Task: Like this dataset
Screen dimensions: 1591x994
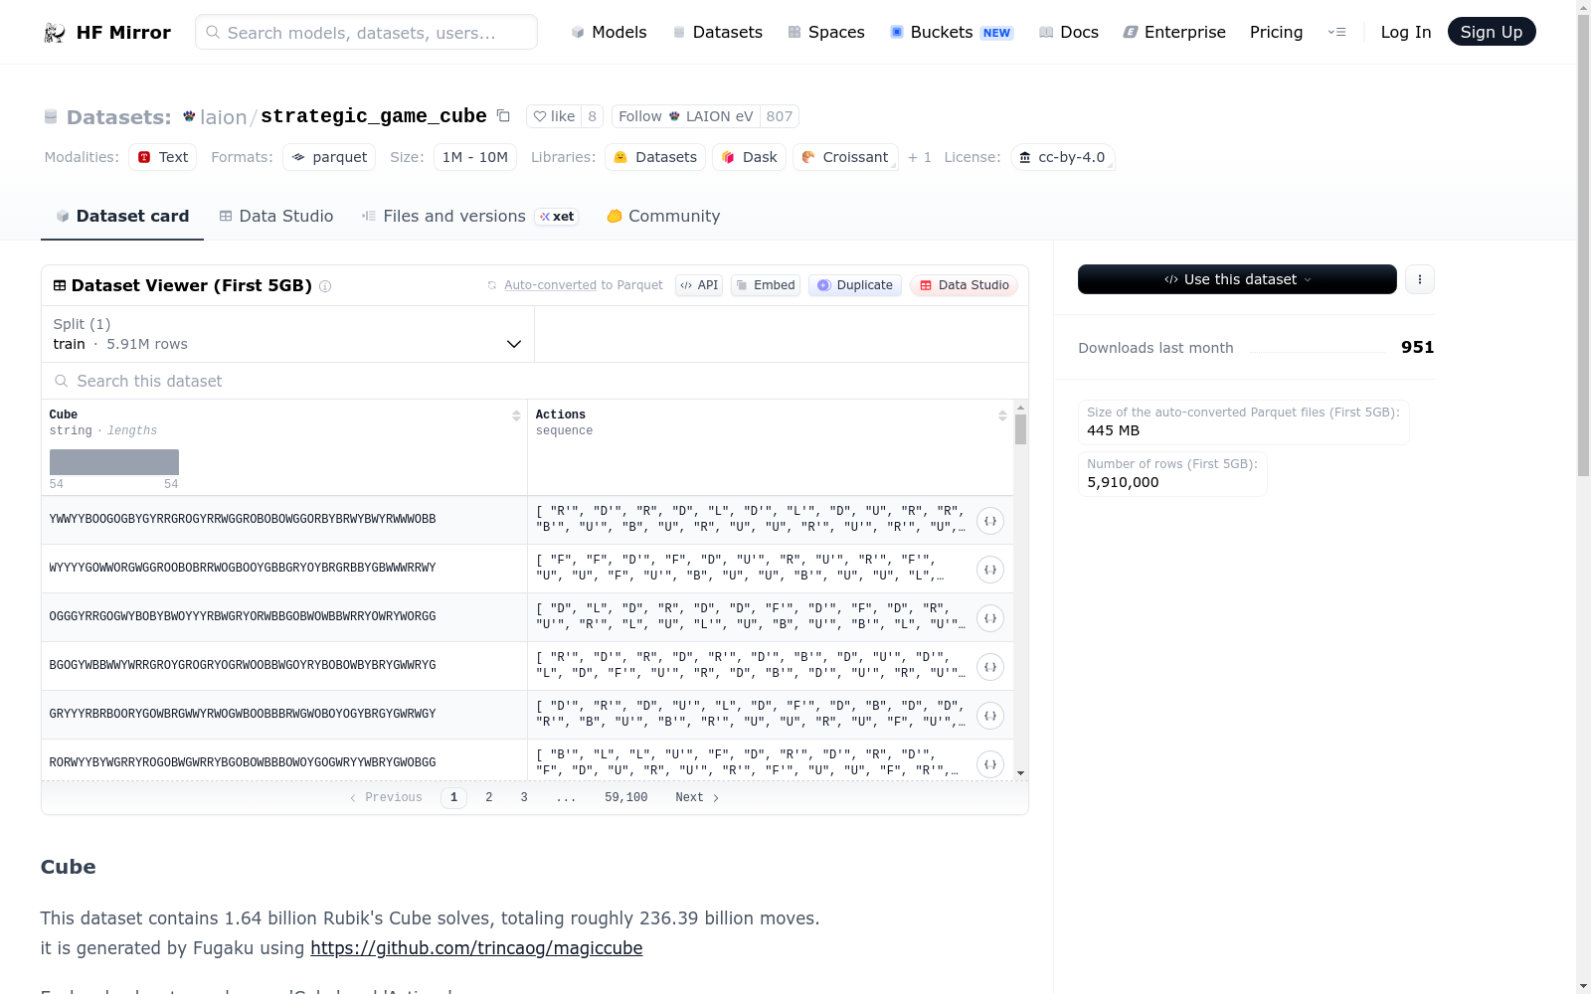Action: click(554, 116)
